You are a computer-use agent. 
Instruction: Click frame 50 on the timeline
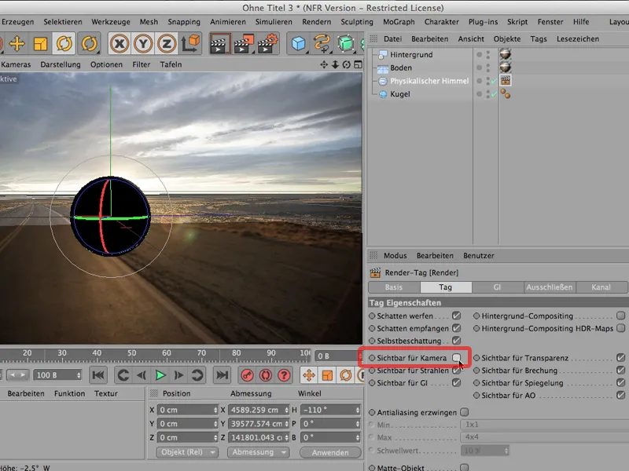[x=131, y=353]
